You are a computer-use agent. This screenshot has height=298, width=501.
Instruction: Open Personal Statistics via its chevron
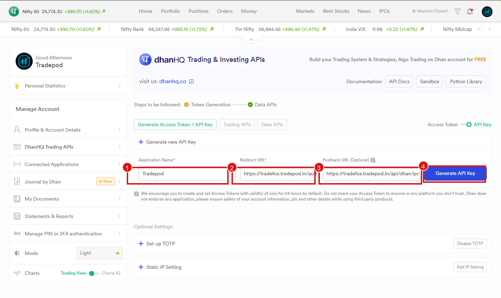tap(119, 86)
